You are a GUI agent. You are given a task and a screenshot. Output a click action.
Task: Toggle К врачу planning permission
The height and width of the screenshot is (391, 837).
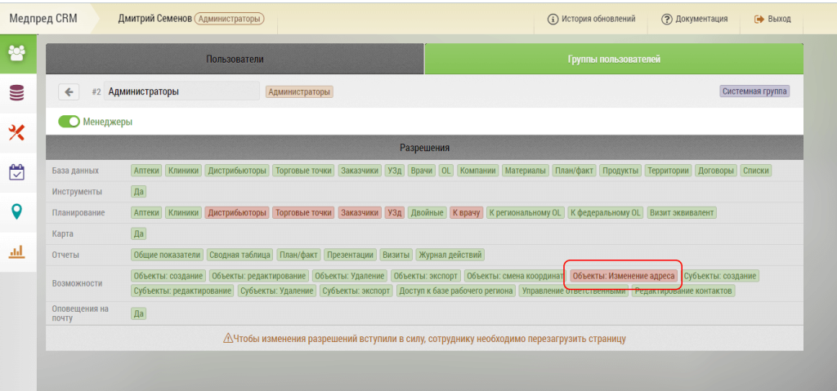pos(466,212)
